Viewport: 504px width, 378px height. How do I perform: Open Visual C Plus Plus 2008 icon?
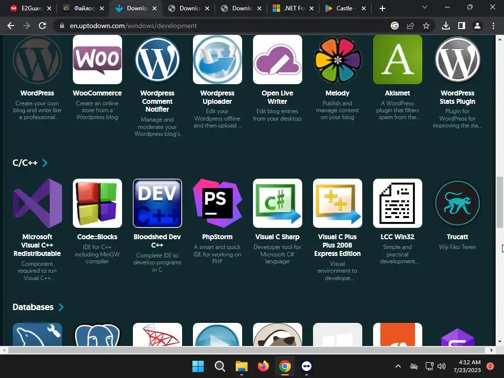click(x=338, y=203)
